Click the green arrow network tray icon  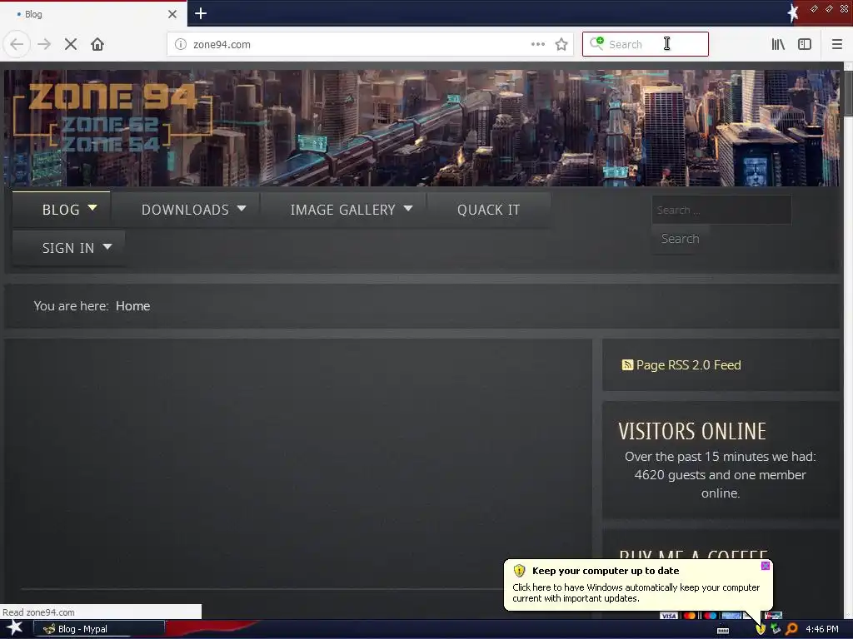point(776,629)
